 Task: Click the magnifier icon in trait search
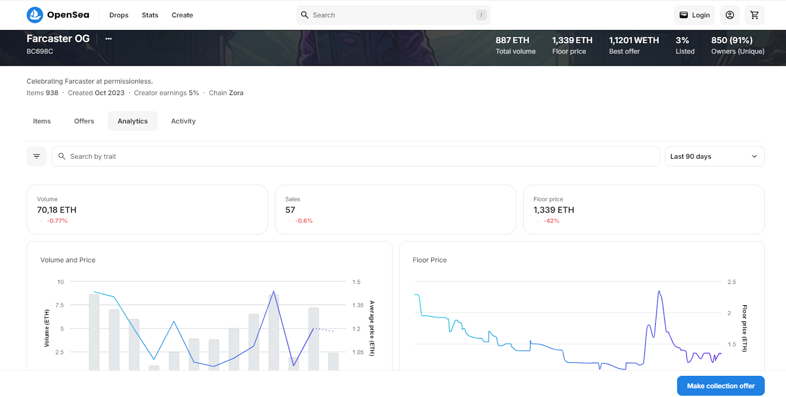[x=62, y=156]
